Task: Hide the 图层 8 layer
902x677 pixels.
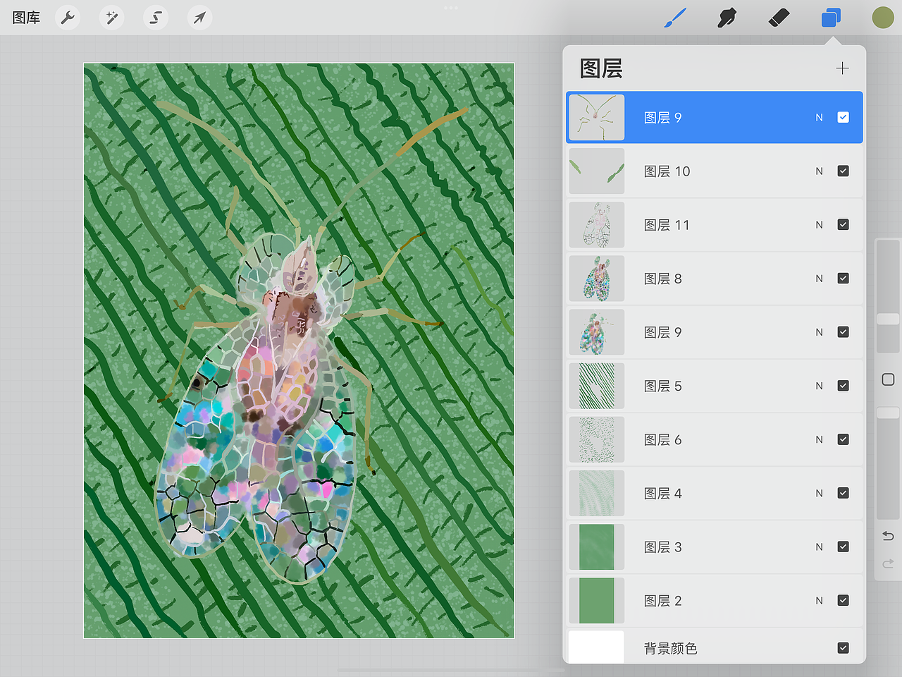Action: [x=843, y=278]
